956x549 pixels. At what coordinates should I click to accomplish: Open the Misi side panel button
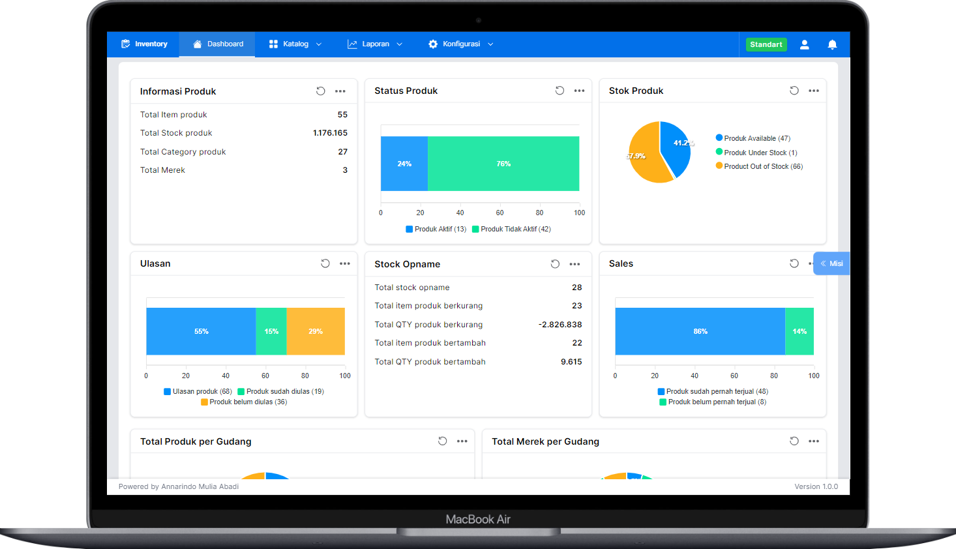tap(831, 263)
